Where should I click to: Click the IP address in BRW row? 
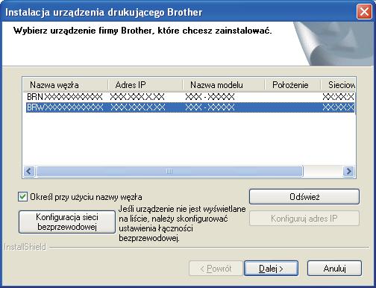(138, 107)
